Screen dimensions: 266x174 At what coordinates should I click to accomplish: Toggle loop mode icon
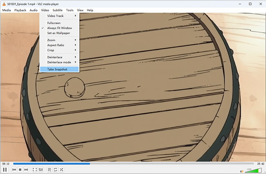pos(55,170)
